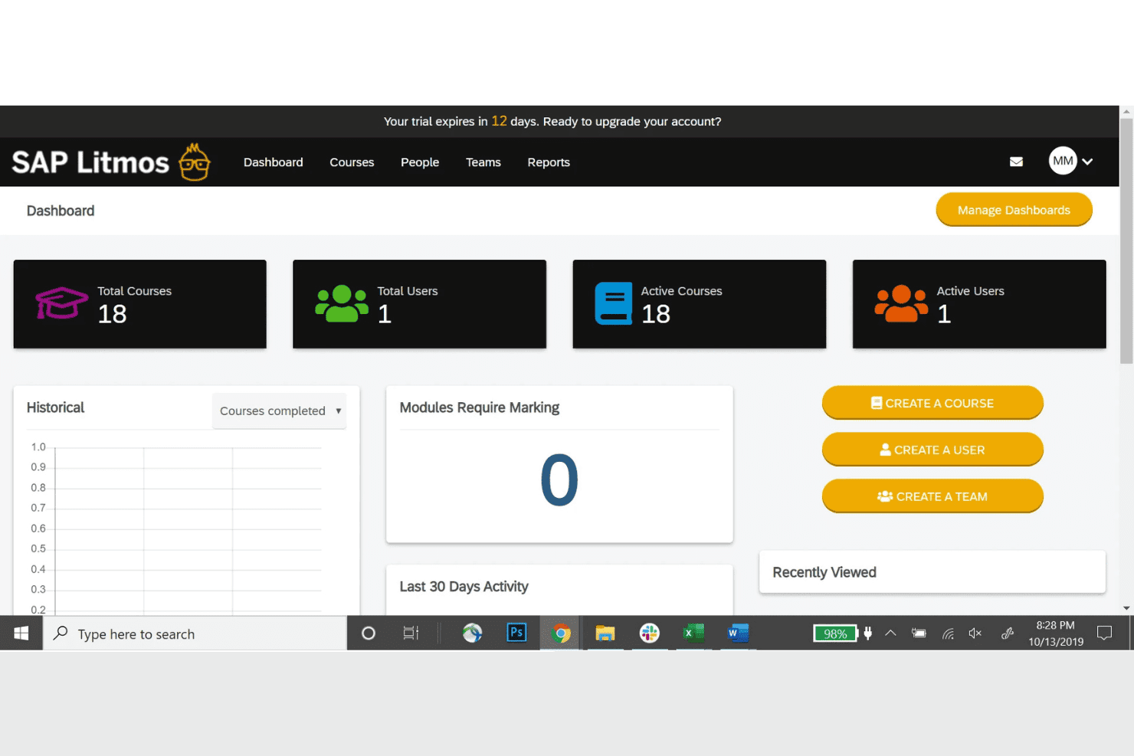Click the CREATE A USER button
The width and height of the screenshot is (1134, 756).
[932, 450]
